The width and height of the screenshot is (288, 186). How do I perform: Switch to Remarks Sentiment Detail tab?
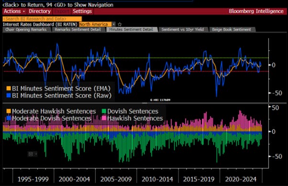pyautogui.click(x=78, y=30)
